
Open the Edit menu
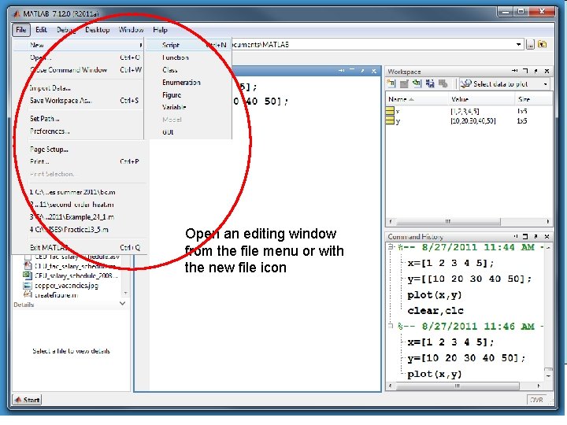[x=41, y=30]
